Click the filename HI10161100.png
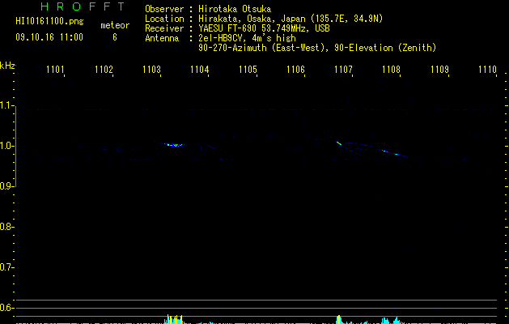 pyautogui.click(x=49, y=22)
